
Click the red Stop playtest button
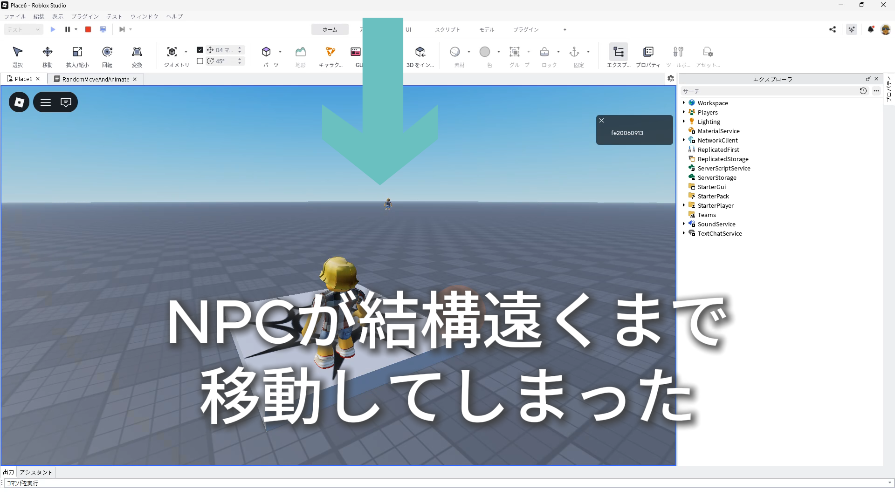[x=88, y=29]
